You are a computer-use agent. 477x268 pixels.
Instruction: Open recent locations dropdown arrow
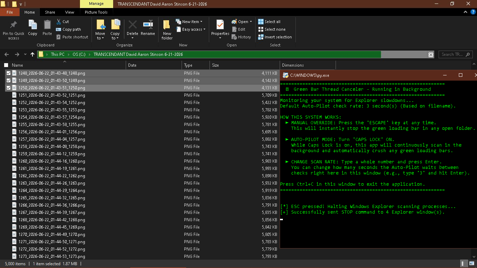pyautogui.click(x=25, y=54)
